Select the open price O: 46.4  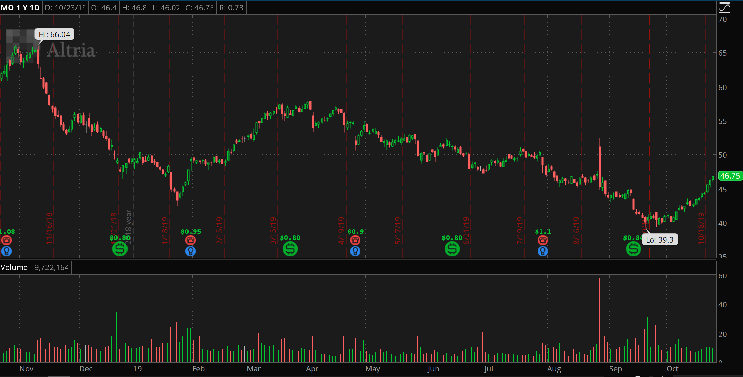point(104,8)
